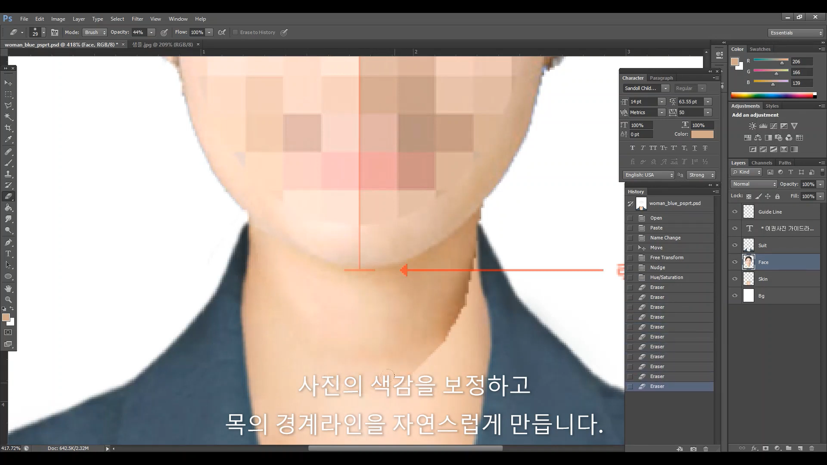Click the delete layer trash icon
The image size is (827, 465).
point(811,448)
